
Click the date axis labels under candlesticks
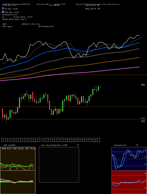click(x=51, y=140)
